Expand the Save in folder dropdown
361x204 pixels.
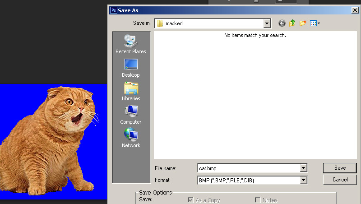[x=267, y=23]
